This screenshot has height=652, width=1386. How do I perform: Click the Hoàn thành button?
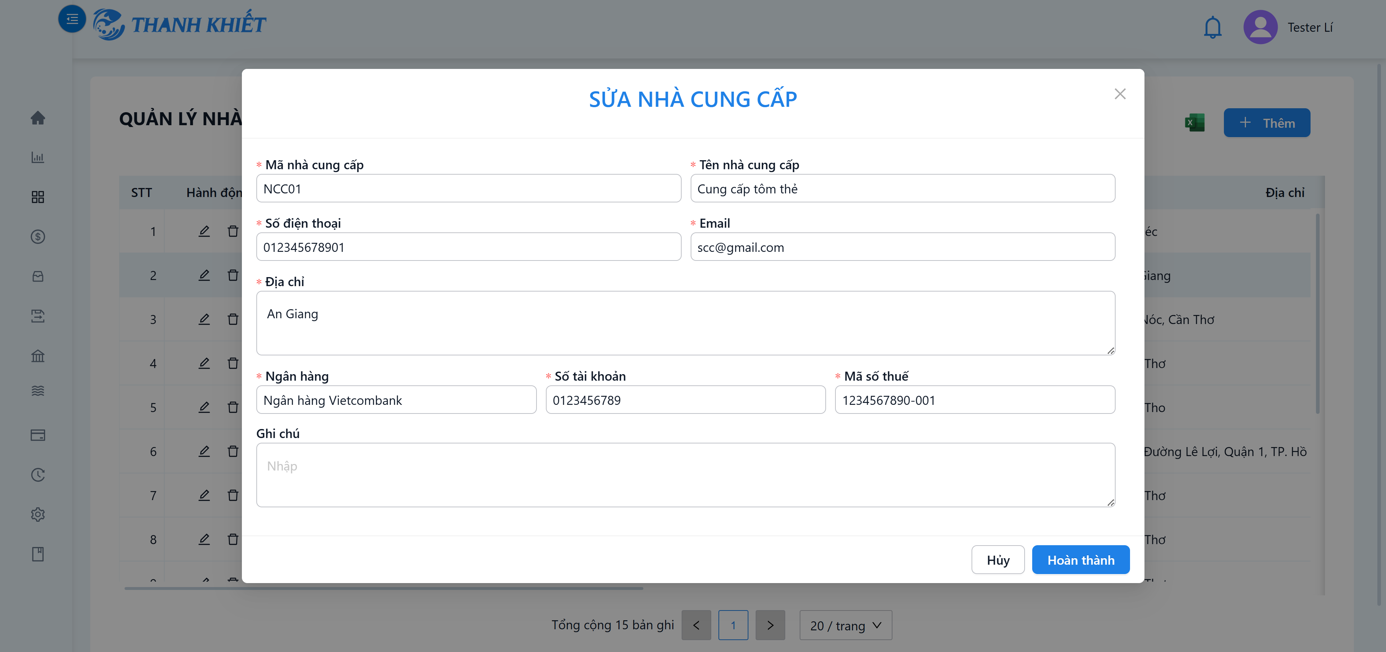[x=1081, y=560]
